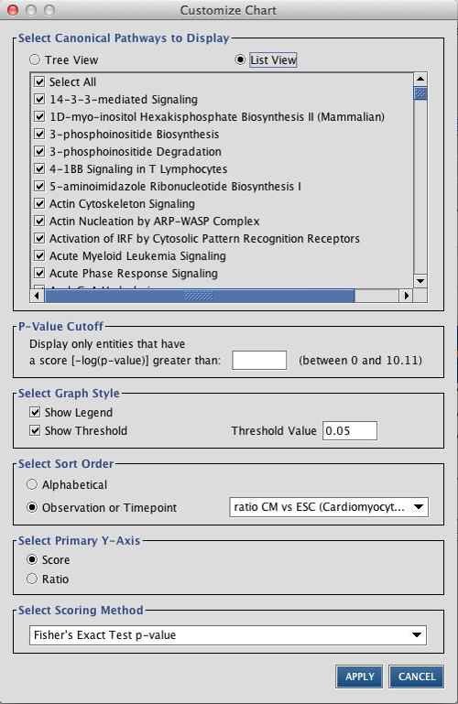458x704 pixels.
Task: Click the P-Value cutoff score field
Action: pyautogui.click(x=259, y=360)
